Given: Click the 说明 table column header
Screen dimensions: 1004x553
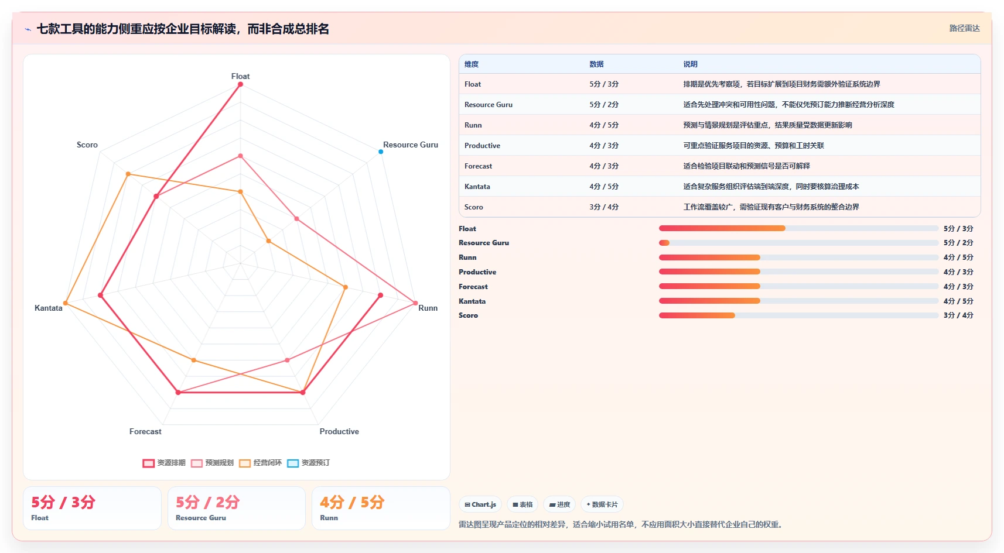Looking at the screenshot, I should pyautogui.click(x=690, y=64).
